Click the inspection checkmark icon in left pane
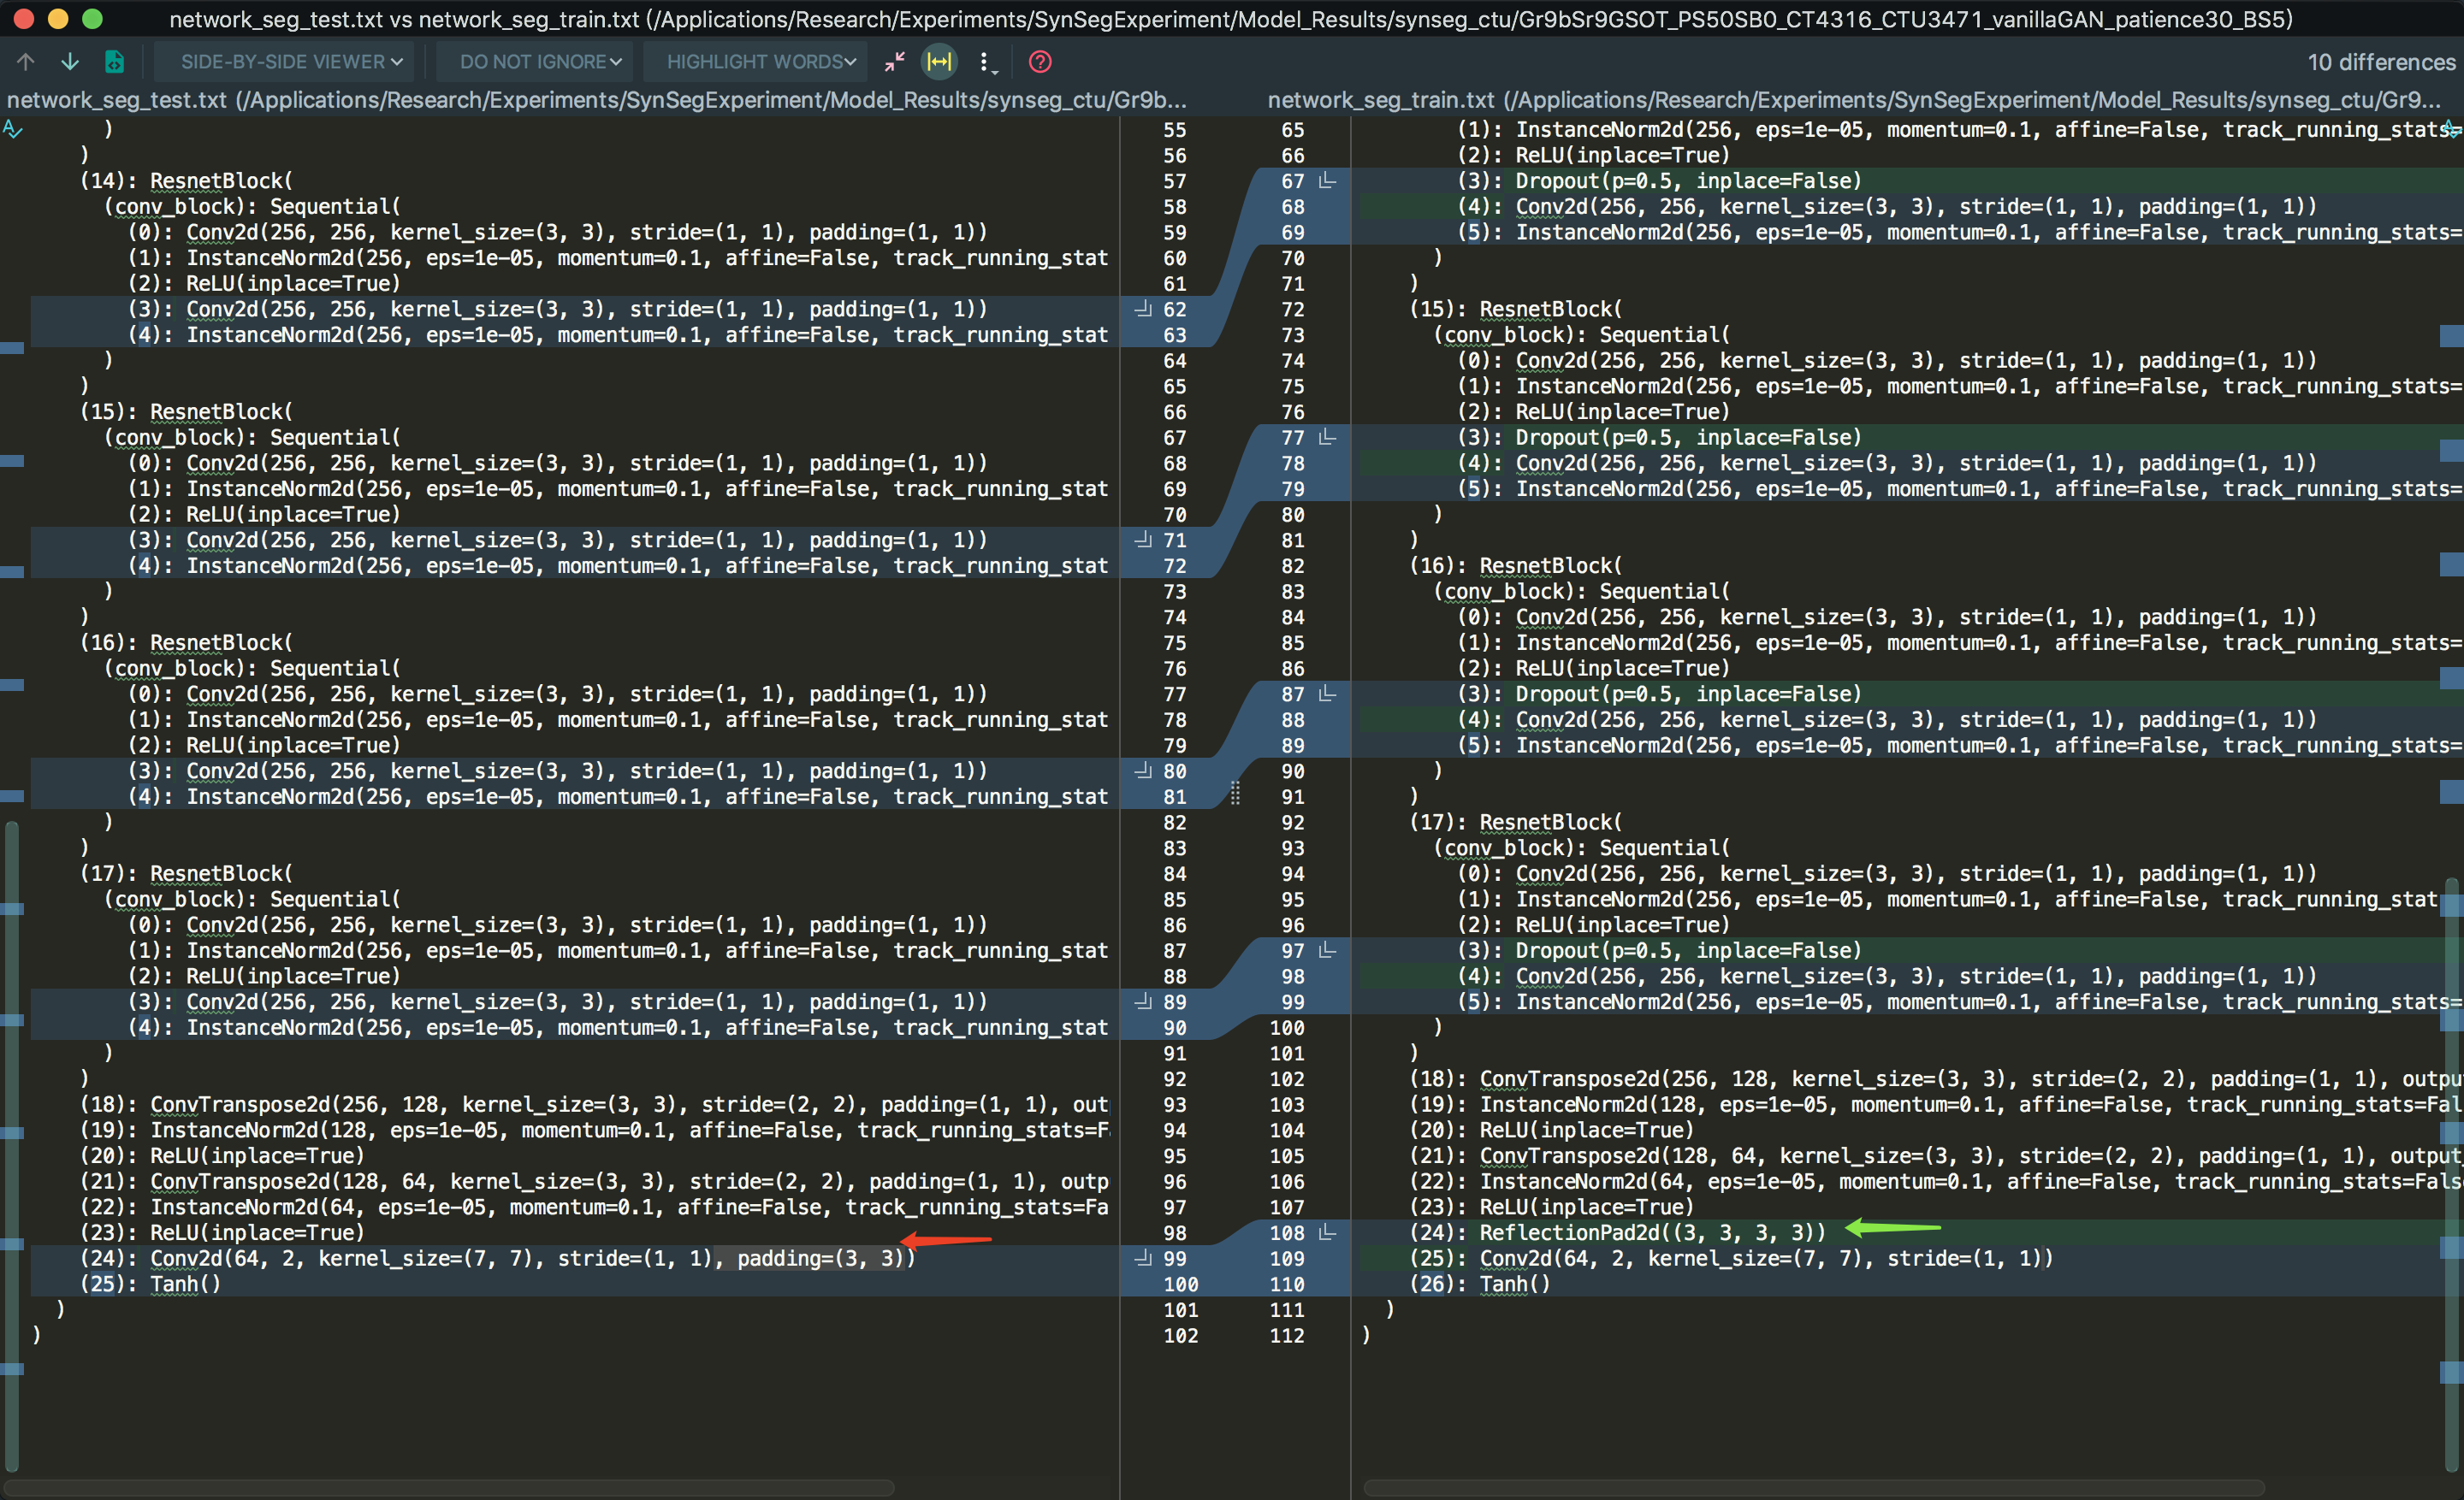 13,129
